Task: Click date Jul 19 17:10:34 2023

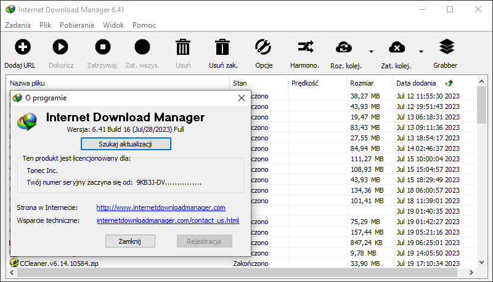Action: click(428, 264)
